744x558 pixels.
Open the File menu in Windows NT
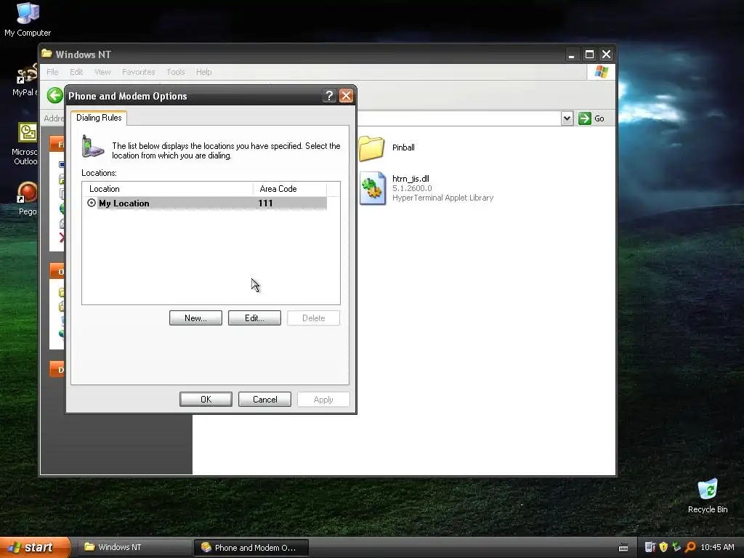tap(52, 72)
